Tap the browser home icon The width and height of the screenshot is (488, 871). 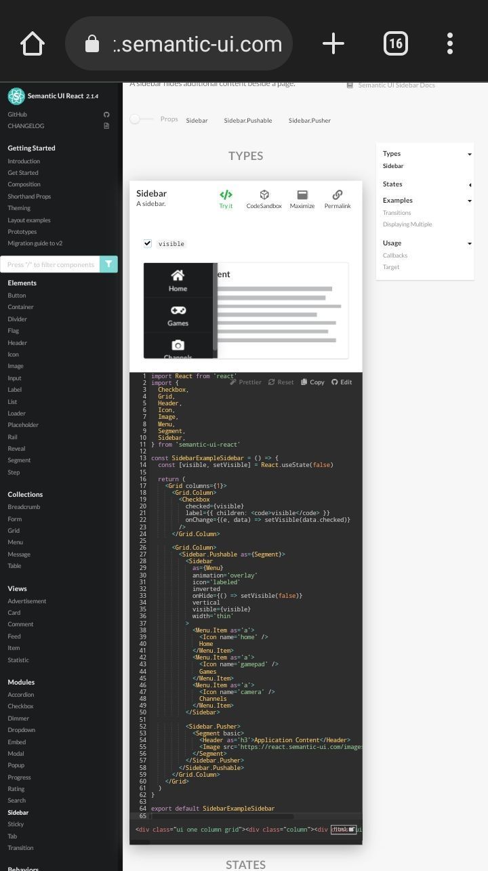pos(33,44)
